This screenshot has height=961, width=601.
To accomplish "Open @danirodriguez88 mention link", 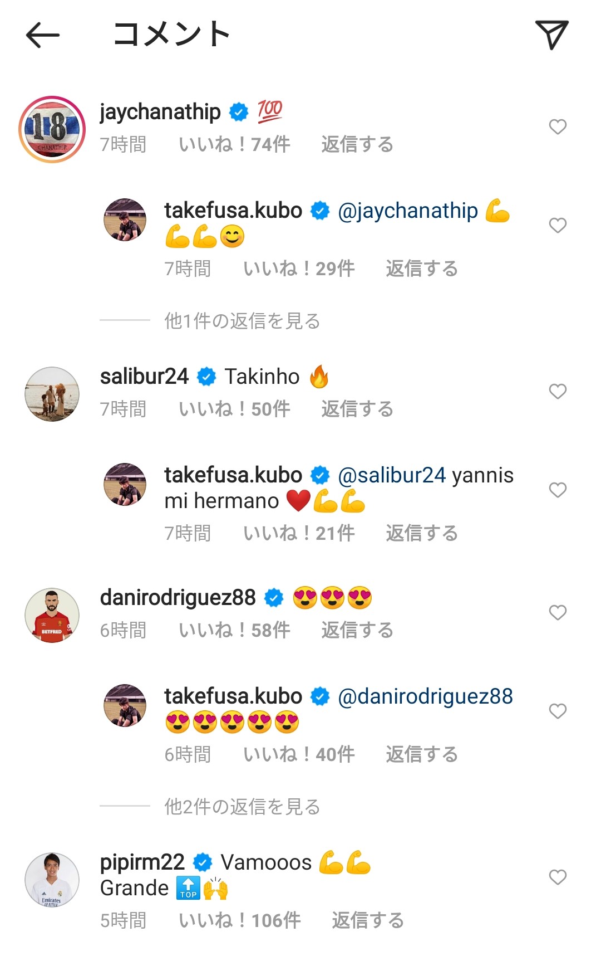I will pyautogui.click(x=426, y=696).
